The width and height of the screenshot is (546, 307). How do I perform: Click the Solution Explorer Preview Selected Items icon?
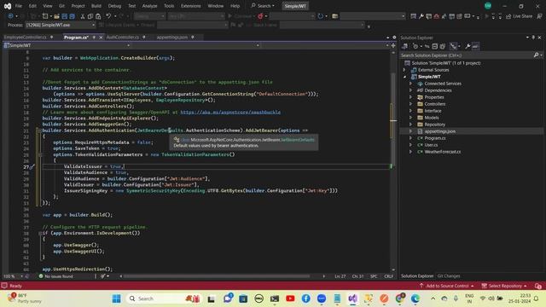pyautogui.click(x=475, y=46)
